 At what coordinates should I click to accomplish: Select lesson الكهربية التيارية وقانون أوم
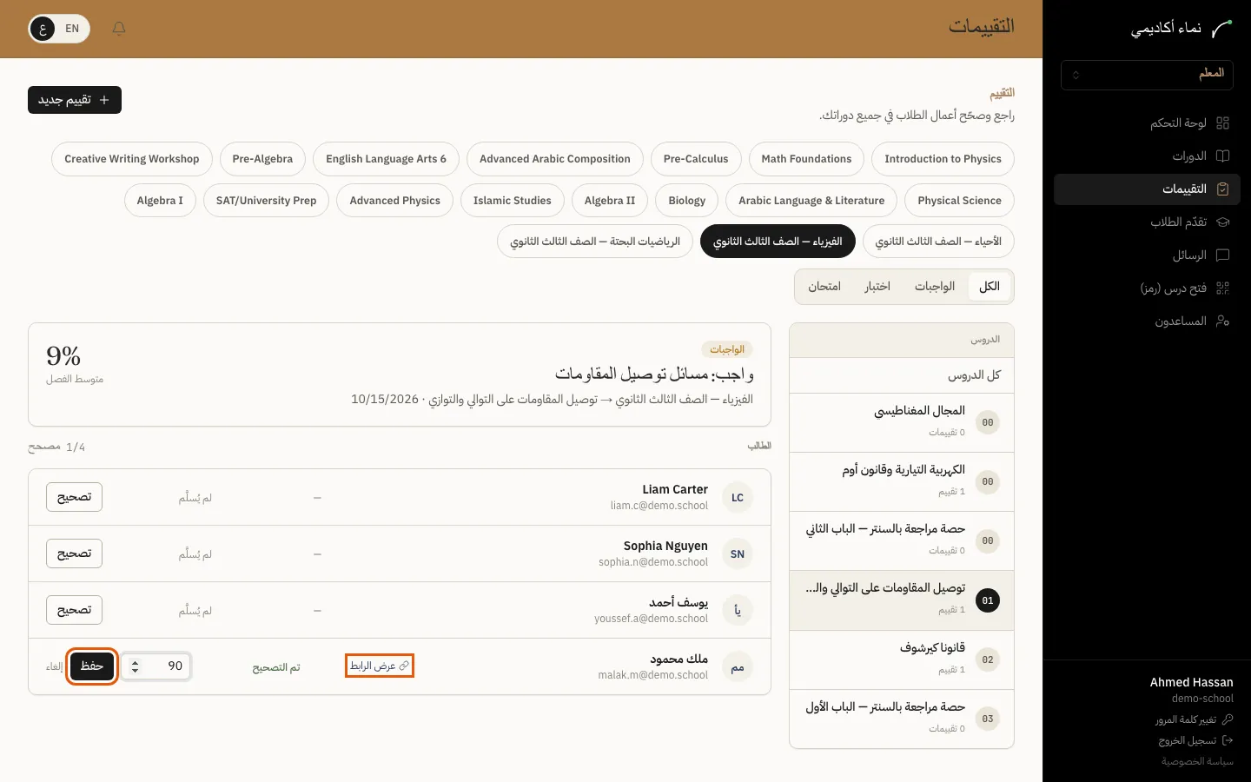pos(902,481)
